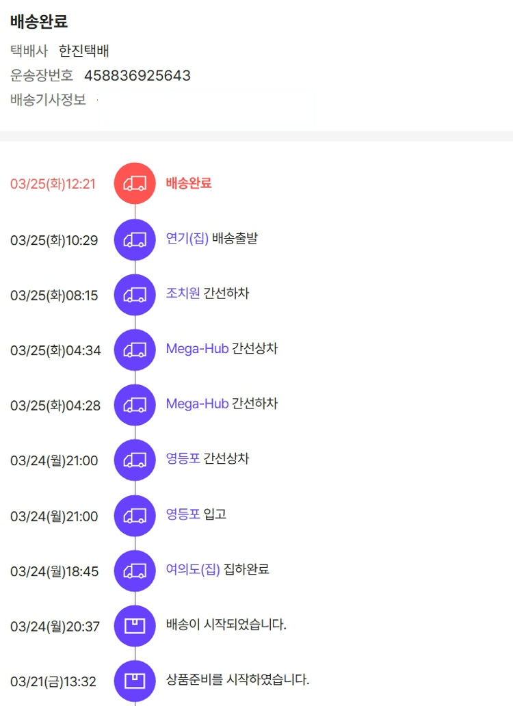Image resolution: width=513 pixels, height=706 pixels.
Task: Open the 영등포 link in 입고 row
Action: click(x=183, y=514)
